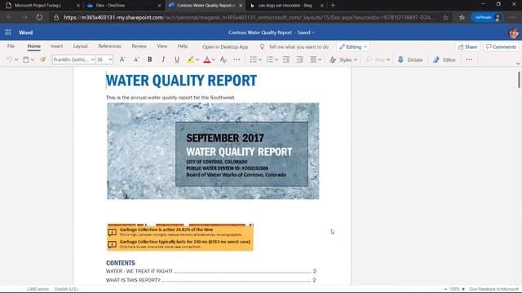The height and width of the screenshot is (293, 522).
Task: Click the Contoso Water Quality Report title
Action: (259, 33)
